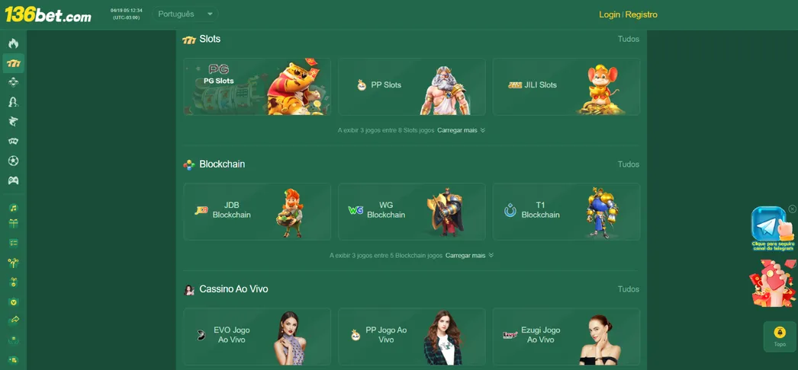Open the share arrow sidebar icon
This screenshot has height=370, width=798.
[13, 320]
